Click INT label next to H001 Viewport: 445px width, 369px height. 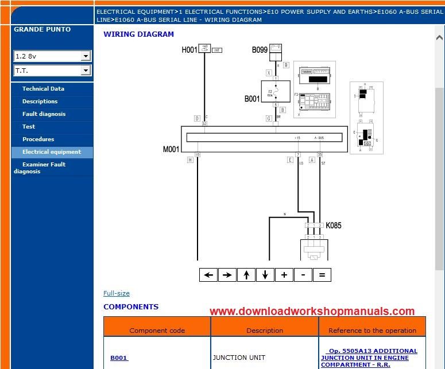(x=217, y=50)
